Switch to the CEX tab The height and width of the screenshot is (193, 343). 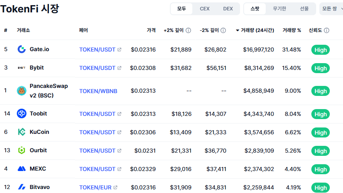(x=204, y=9)
